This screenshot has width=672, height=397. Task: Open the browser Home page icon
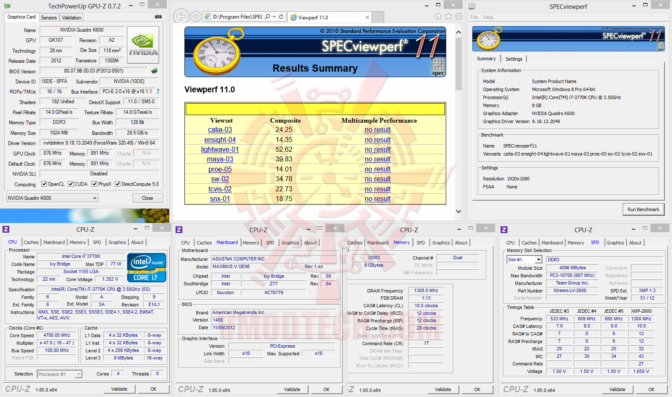pos(438,16)
